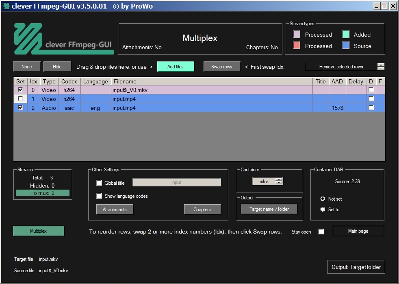
Task: Click Remove selected rows spinner arrows
Action: click(x=381, y=67)
